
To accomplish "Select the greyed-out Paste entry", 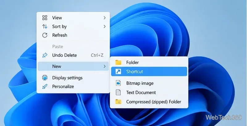I will (73, 47).
